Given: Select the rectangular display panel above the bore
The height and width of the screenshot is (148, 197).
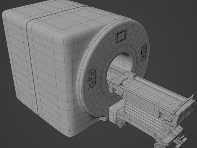Looking at the screenshot, I should 121,36.
